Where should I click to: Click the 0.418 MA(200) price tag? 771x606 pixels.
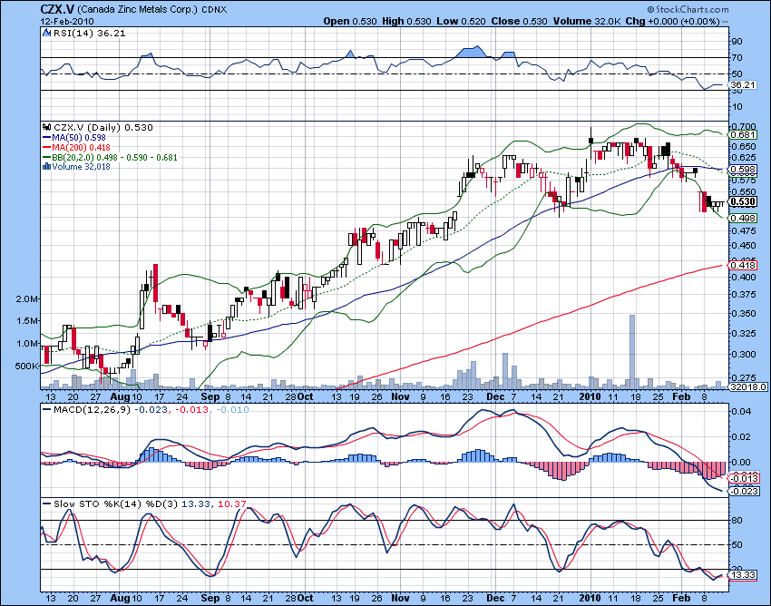tap(743, 265)
